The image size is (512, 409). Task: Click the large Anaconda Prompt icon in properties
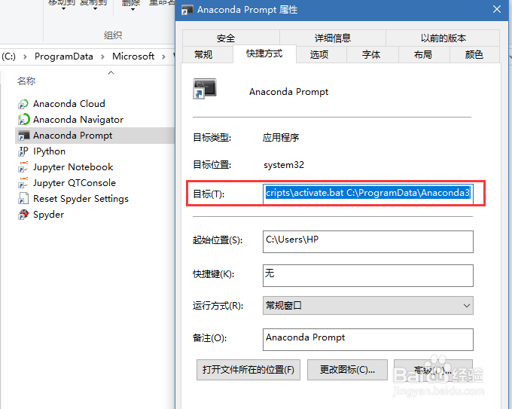[205, 89]
